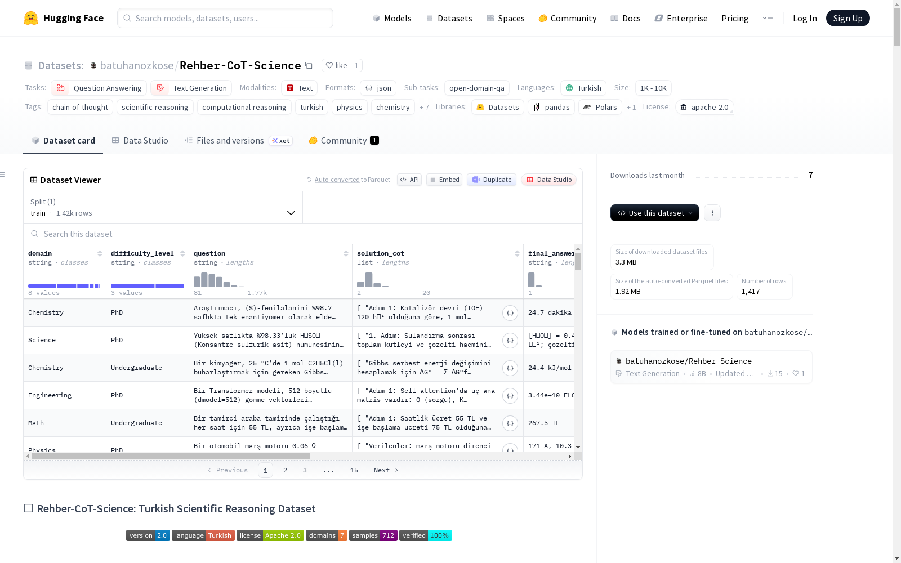The height and width of the screenshot is (563, 901).
Task: Click the Embed button
Action: tap(444, 180)
